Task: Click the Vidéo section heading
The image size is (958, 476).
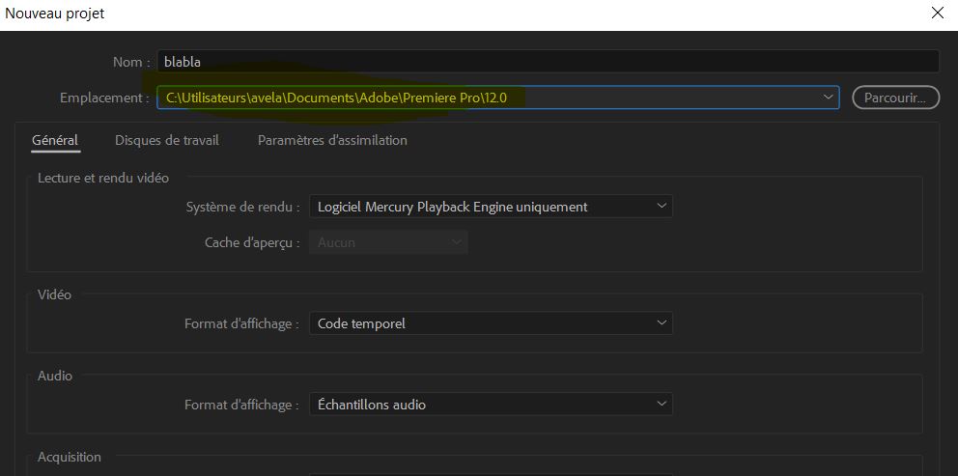Action: (x=54, y=294)
